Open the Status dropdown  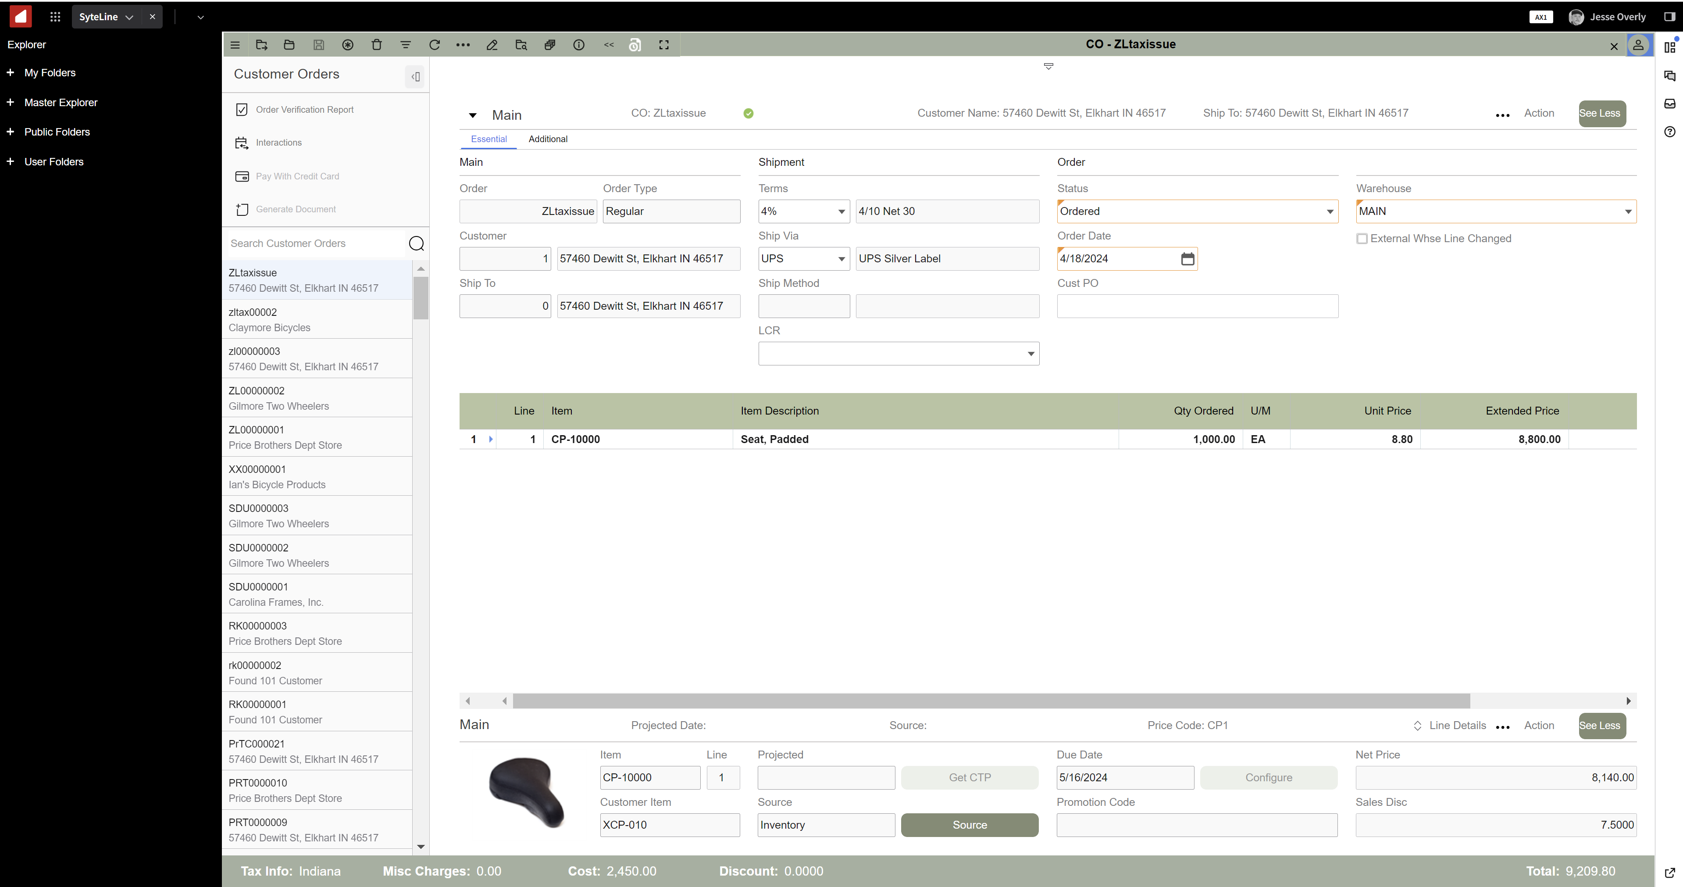click(x=1330, y=212)
